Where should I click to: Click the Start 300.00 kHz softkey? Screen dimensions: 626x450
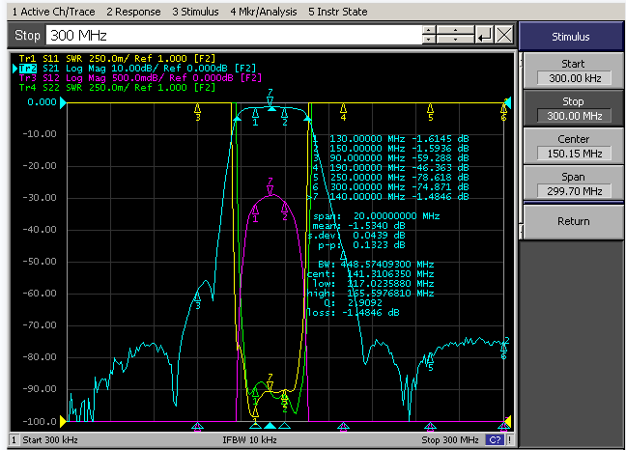pos(573,71)
